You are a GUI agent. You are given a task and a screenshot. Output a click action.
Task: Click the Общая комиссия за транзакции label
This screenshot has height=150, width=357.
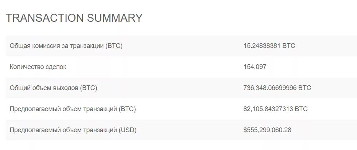[66, 46]
